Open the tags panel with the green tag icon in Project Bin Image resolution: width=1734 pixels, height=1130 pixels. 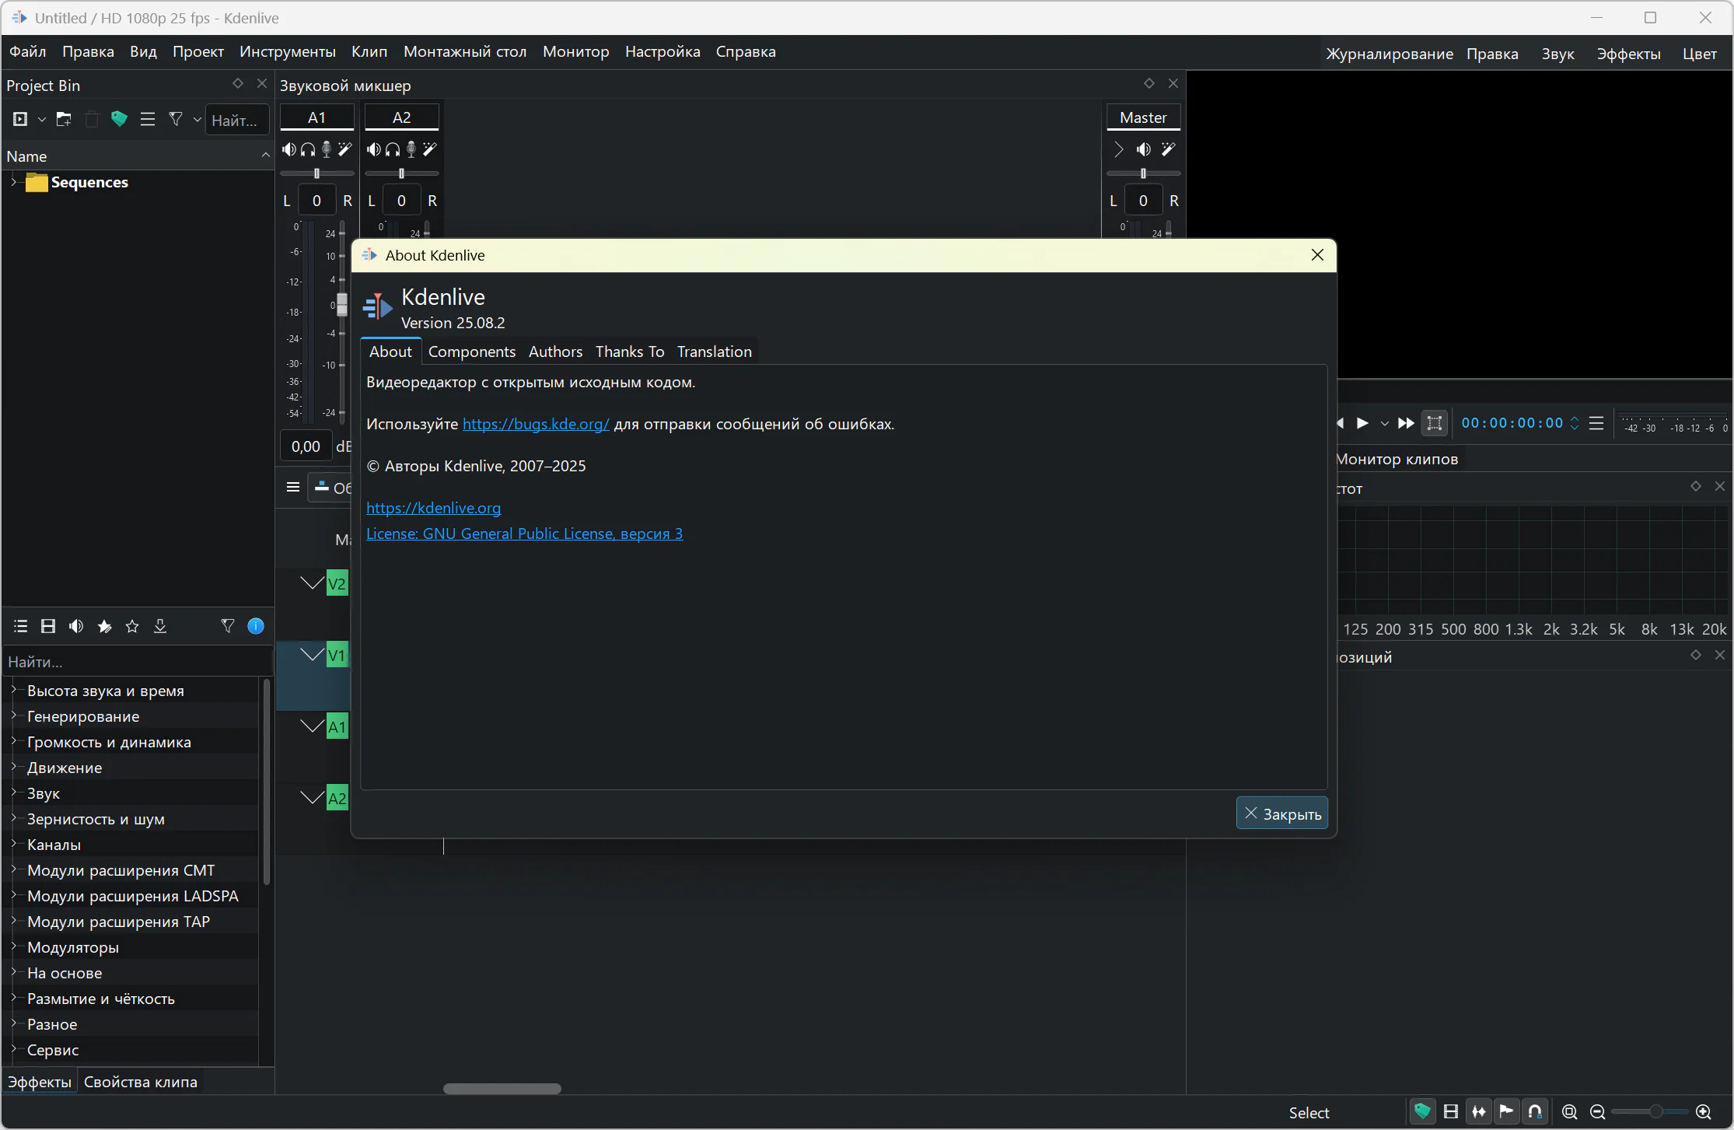[119, 120]
